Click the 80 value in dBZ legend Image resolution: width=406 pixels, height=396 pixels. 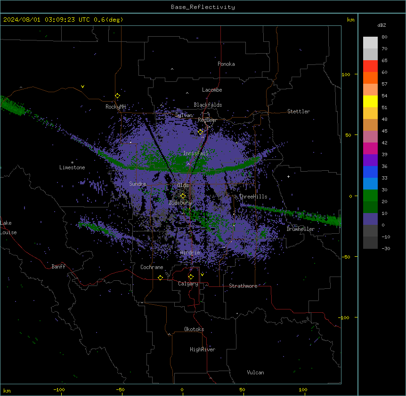coord(384,37)
